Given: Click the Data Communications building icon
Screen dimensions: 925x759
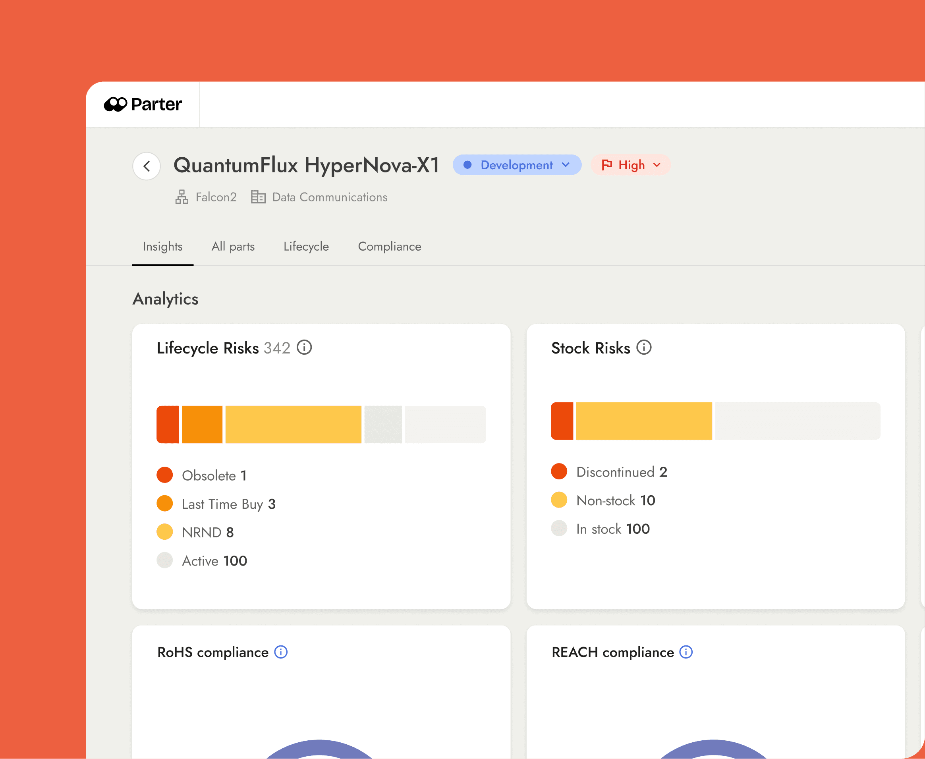Looking at the screenshot, I should (258, 197).
